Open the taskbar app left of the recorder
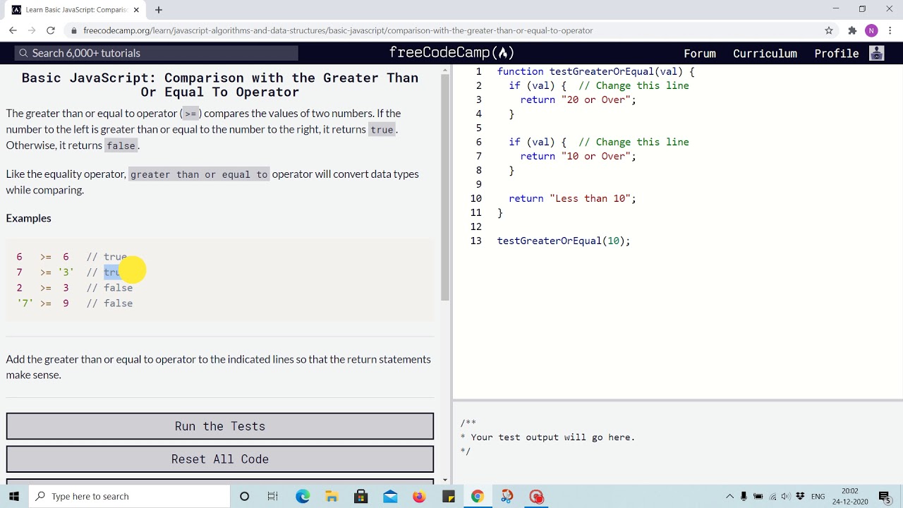This screenshot has height=508, width=903. pyautogui.click(x=507, y=496)
